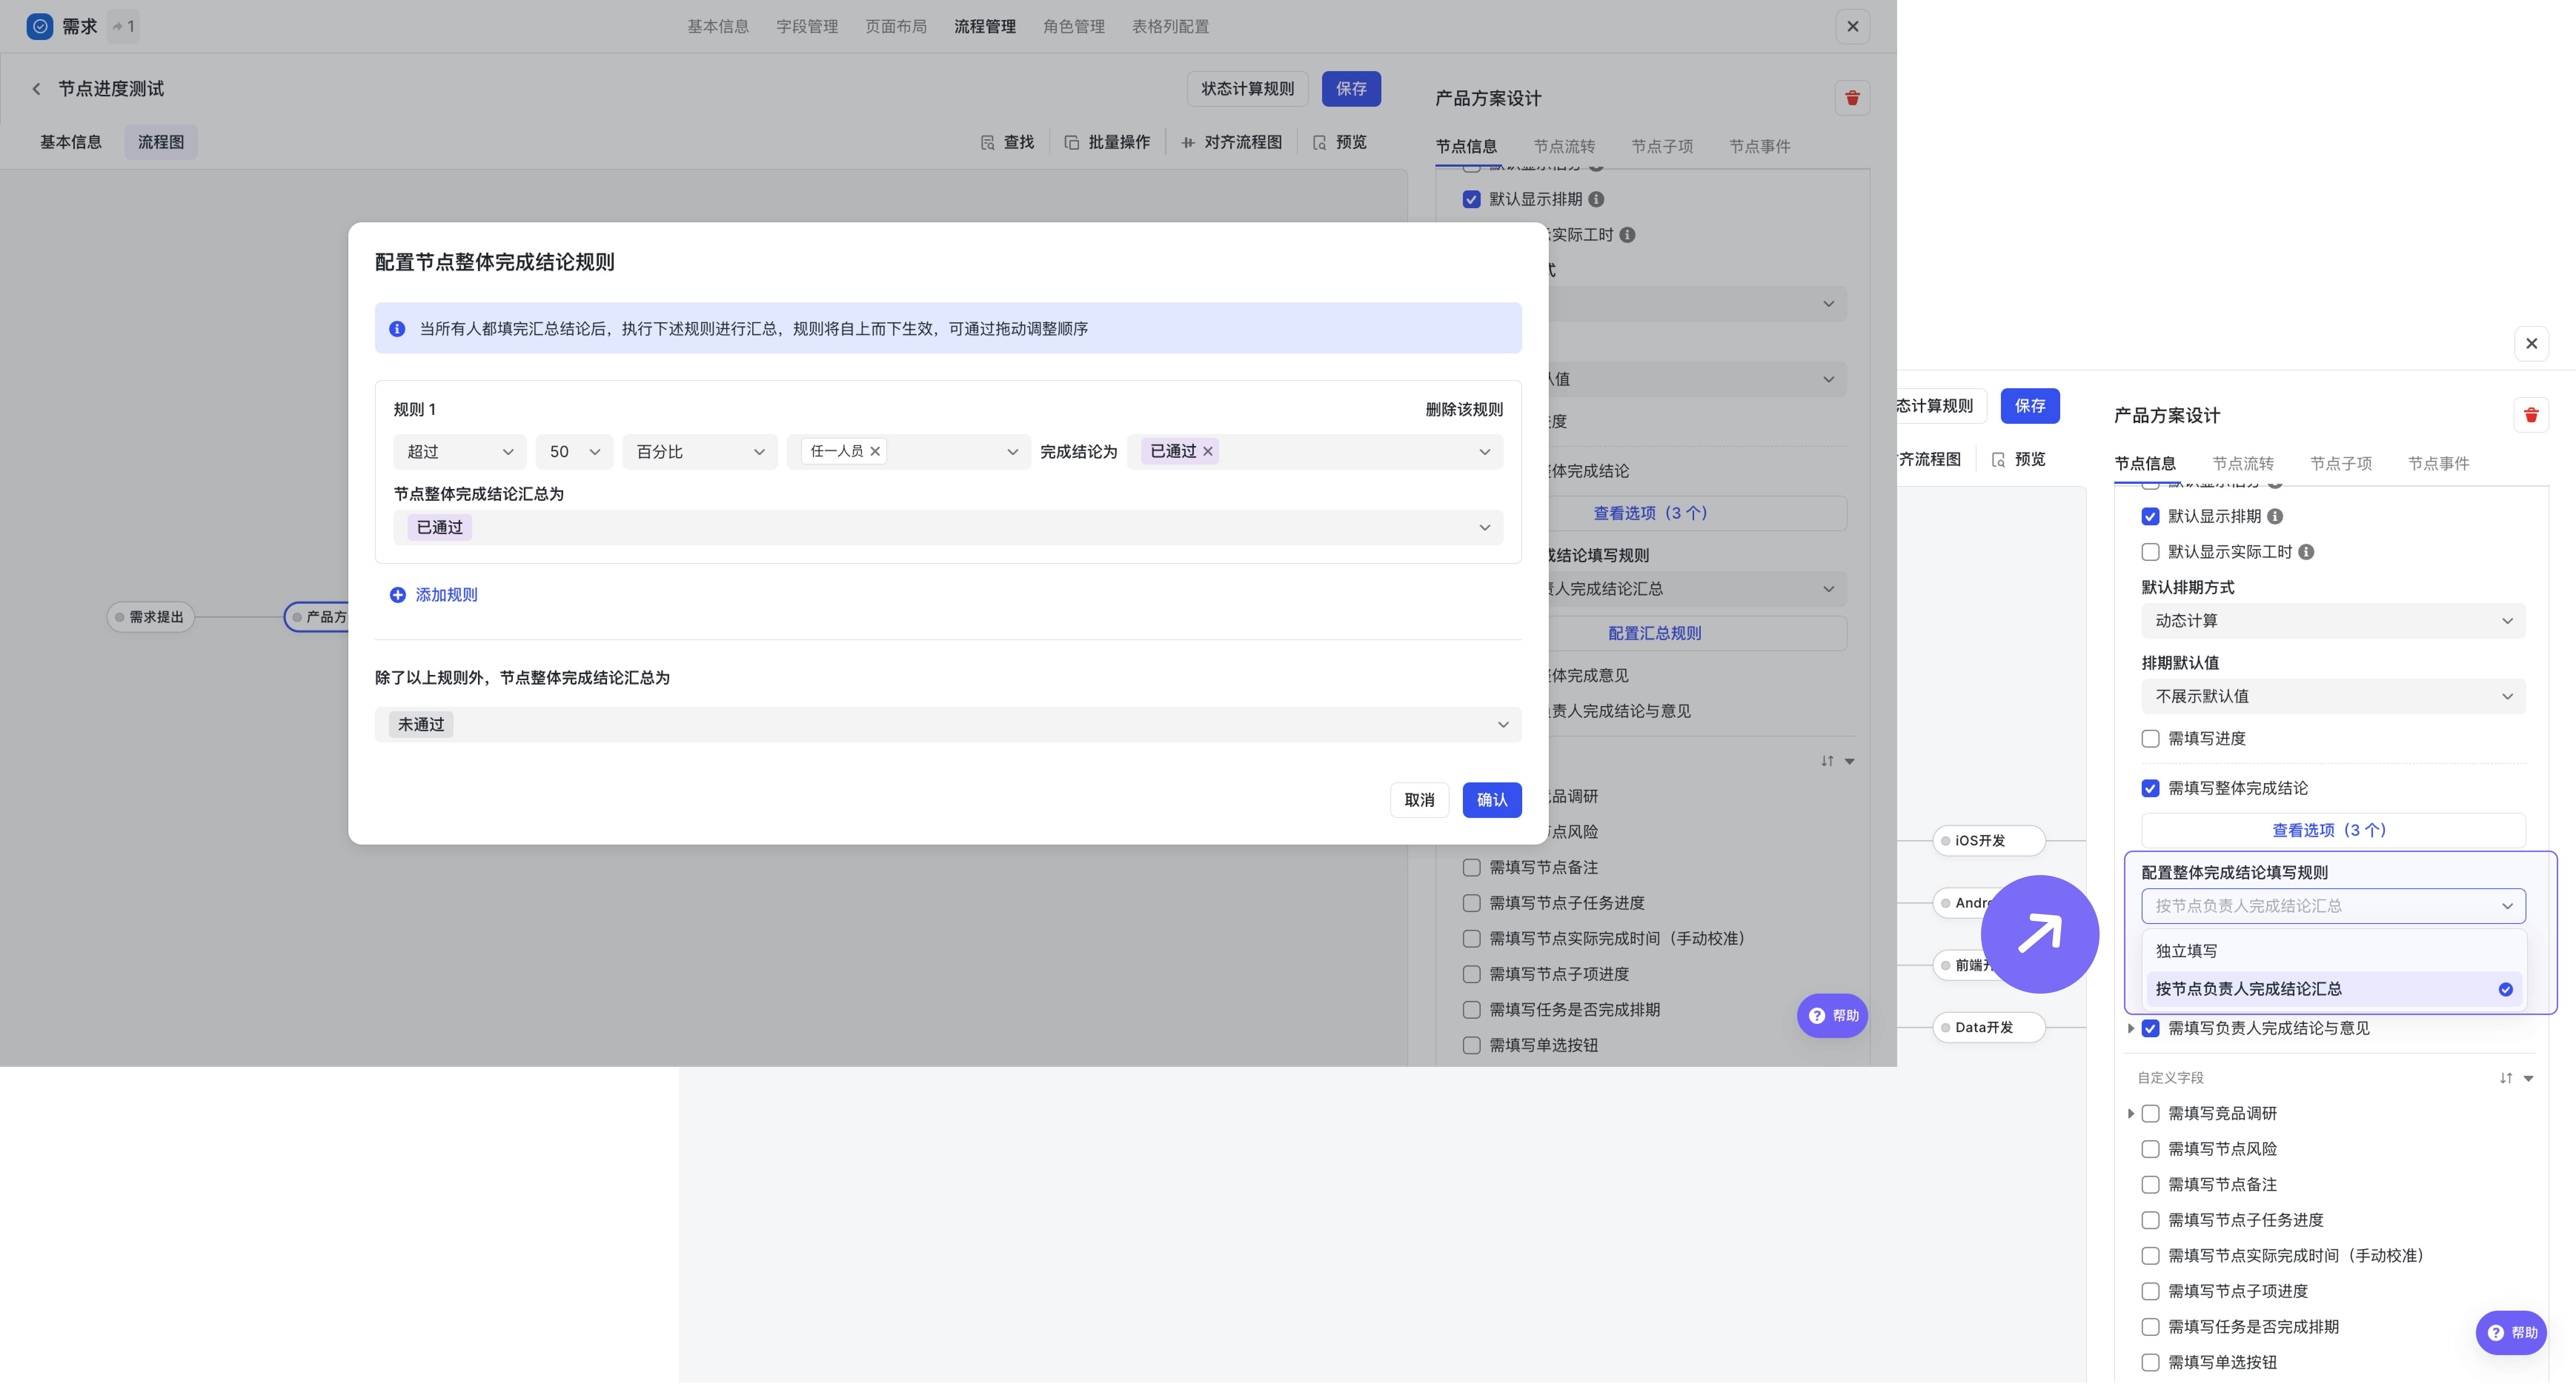Open the 50 value dropdown in 规则 1
Screen dimensions: 2576x1384
tap(574, 452)
